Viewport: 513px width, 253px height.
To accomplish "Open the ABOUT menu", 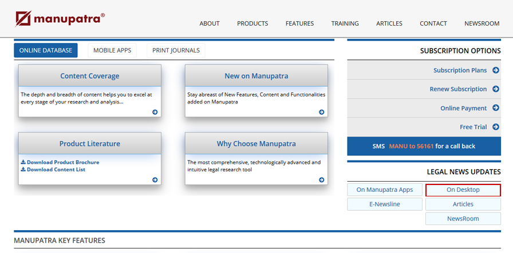I will pos(210,23).
